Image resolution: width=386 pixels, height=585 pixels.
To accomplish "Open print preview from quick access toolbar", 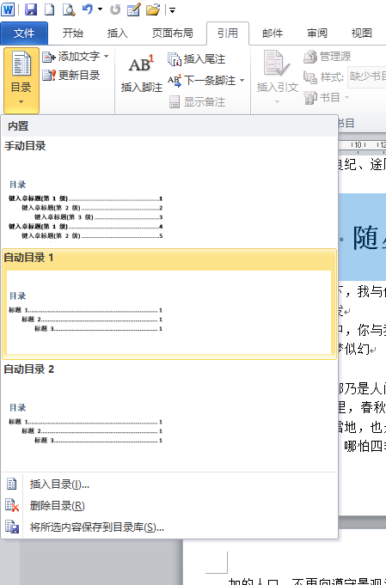I will tap(69, 9).
